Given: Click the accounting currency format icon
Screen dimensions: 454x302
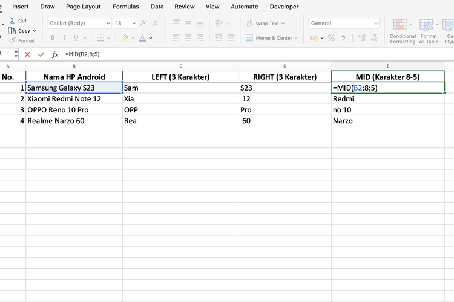Looking at the screenshot, I should click(314, 38).
